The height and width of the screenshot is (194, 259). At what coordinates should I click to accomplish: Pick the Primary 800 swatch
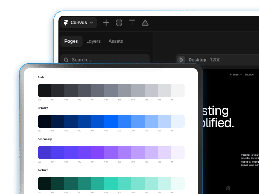(x=71, y=121)
